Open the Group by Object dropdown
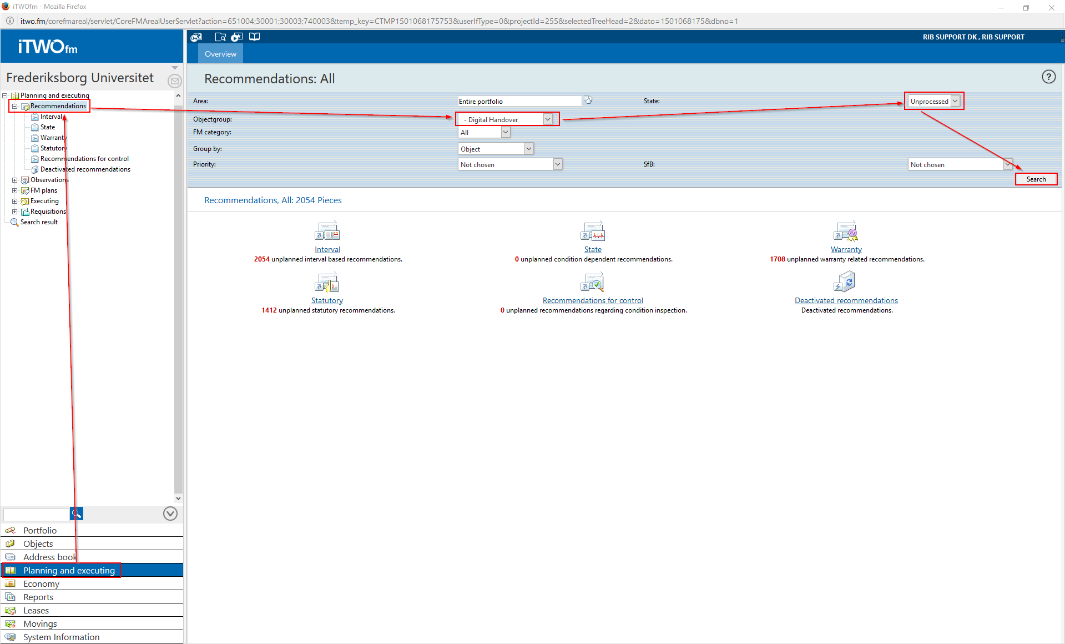The height and width of the screenshot is (644, 1065). 528,149
